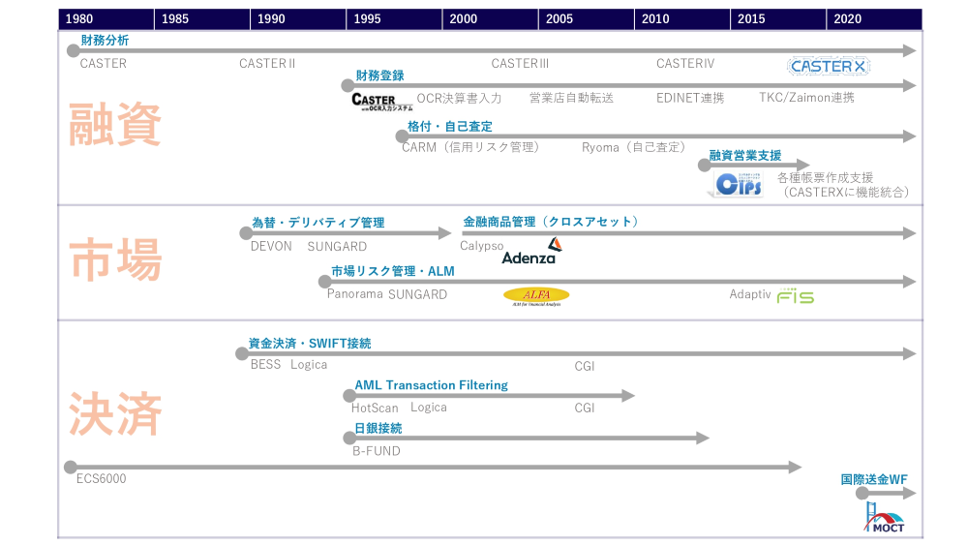968x545 pixels.
Task: Click the 国際送金WF line start dot
Action: (x=862, y=493)
